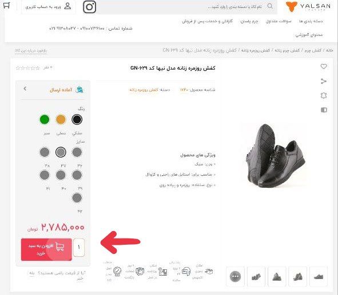Collapse the ready-to-ship panel chevron
Image resolution: width=338 pixels, height=295 pixels.
[25, 88]
